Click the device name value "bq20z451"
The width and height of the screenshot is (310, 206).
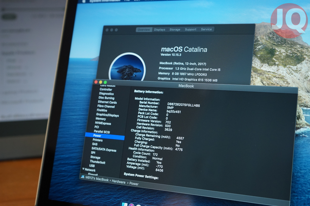coord(174,112)
